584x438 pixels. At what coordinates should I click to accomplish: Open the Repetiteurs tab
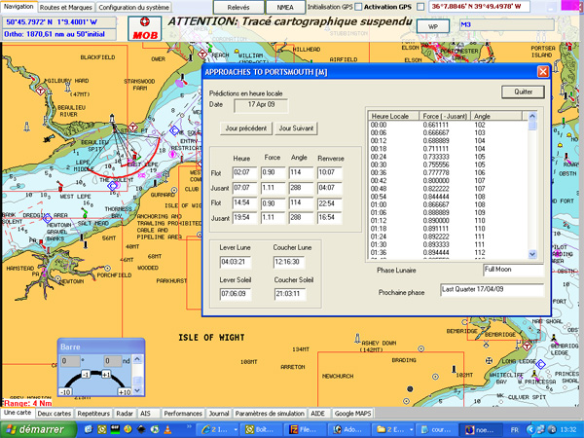coord(93,414)
